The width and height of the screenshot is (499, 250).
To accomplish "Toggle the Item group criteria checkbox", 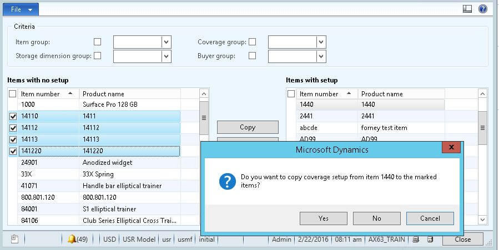I will 98,42.
